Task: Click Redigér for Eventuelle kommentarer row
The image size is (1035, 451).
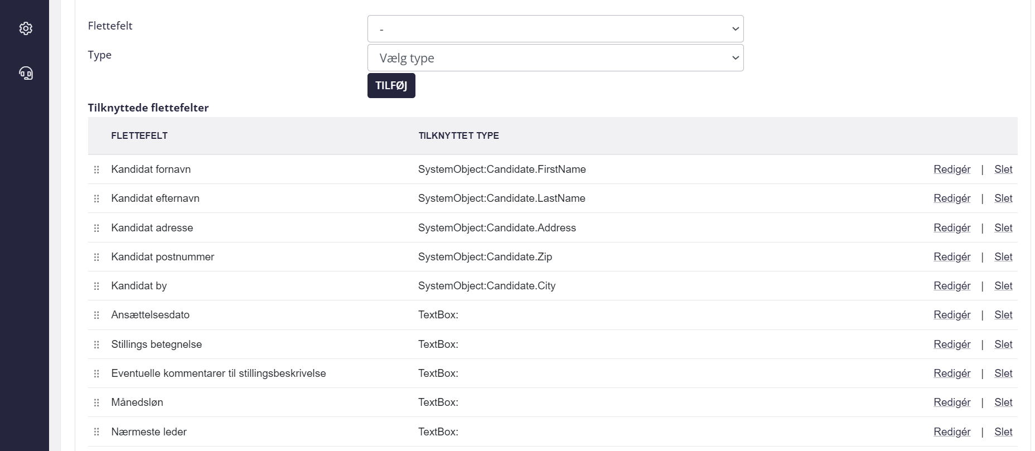Action: (951, 374)
